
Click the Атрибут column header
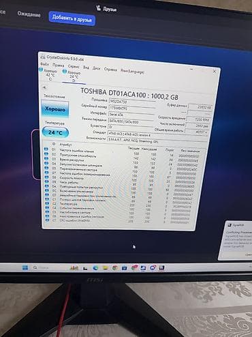[65, 145]
